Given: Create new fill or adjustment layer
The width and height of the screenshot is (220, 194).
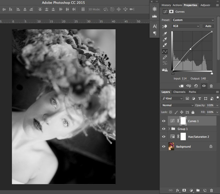Looking at the screenshot, I should (191, 190).
